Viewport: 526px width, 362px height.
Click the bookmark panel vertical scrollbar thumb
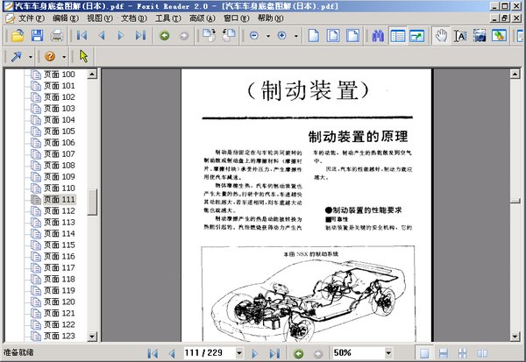click(x=92, y=201)
